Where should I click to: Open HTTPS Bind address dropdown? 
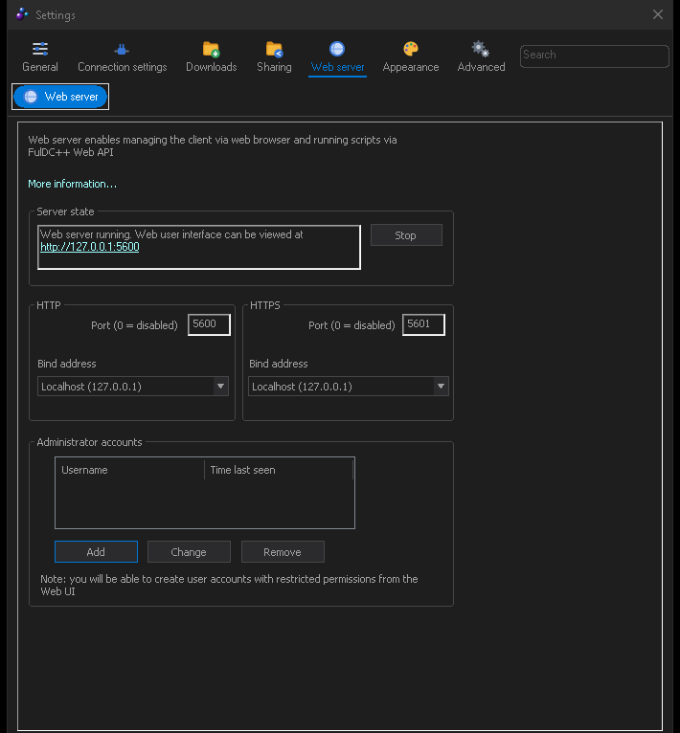(x=349, y=387)
